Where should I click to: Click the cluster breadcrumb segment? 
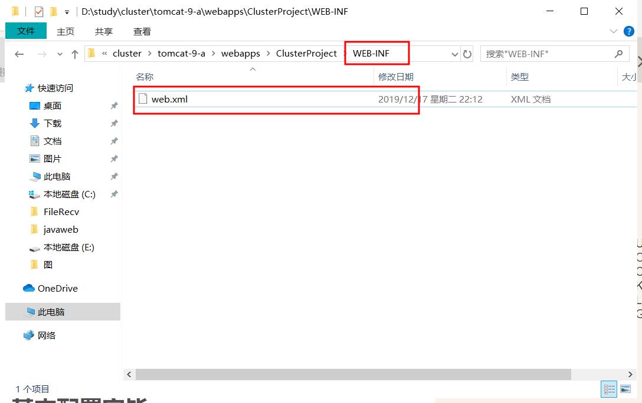pos(127,54)
